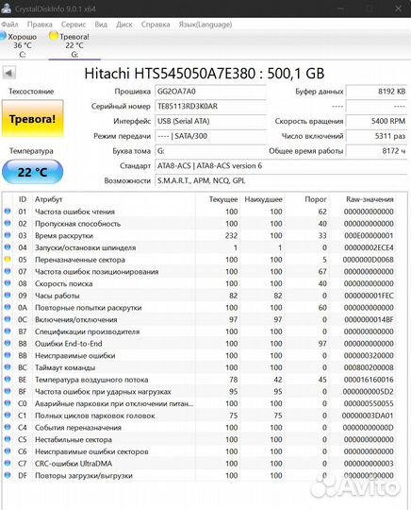
Task: Click the Текущее column header
Action: click(x=223, y=199)
